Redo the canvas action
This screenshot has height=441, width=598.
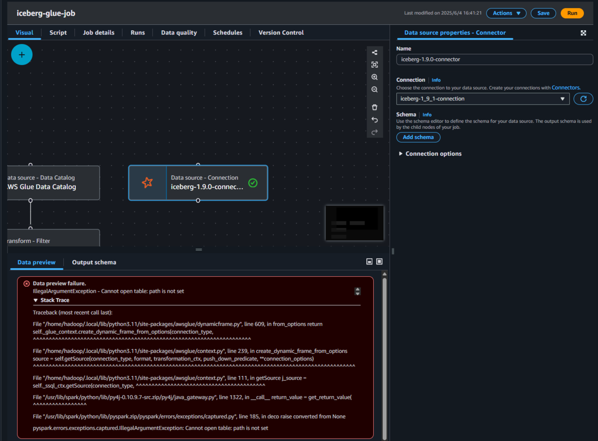click(375, 132)
